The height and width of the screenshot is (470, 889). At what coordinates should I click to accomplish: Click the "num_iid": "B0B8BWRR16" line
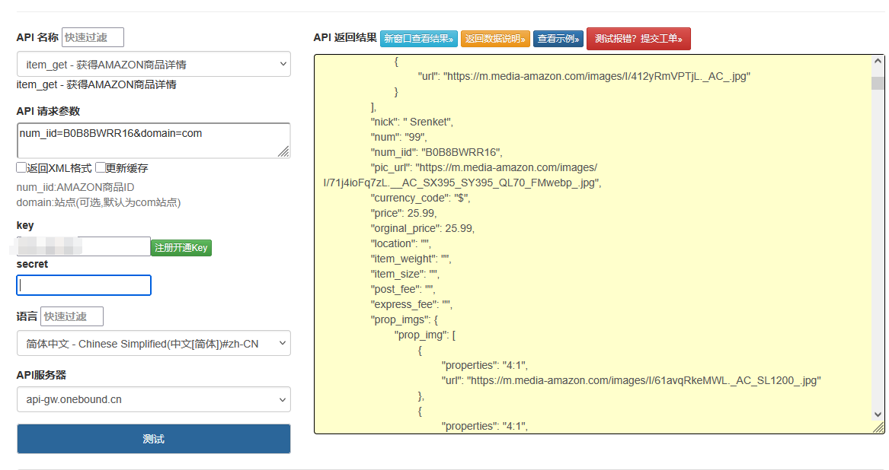pyautogui.click(x=437, y=152)
